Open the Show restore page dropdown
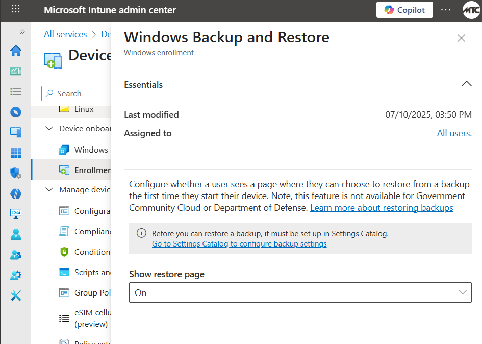482x344 pixels. pyautogui.click(x=300, y=292)
